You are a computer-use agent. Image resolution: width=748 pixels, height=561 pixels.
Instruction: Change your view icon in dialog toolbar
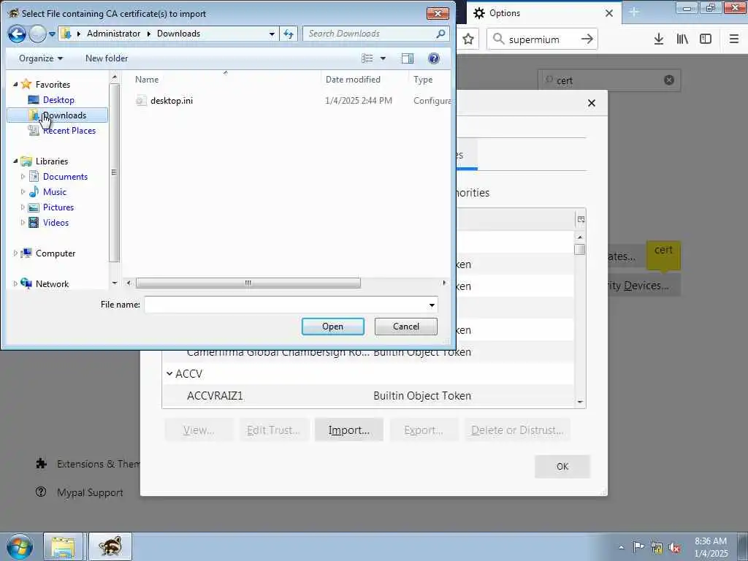pos(367,58)
